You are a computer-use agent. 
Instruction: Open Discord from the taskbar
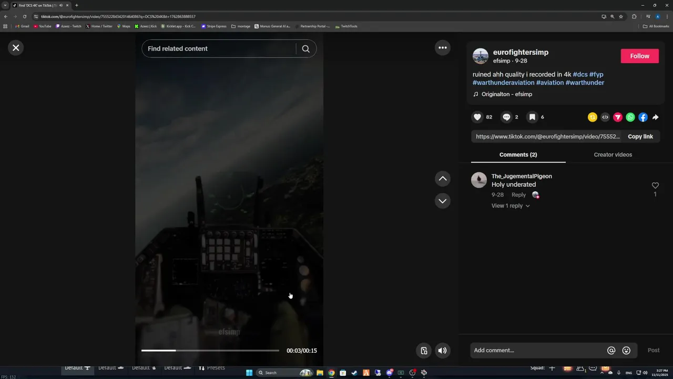tap(390, 373)
